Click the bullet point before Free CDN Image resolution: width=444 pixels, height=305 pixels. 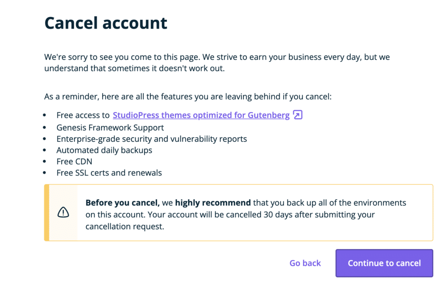pos(45,162)
